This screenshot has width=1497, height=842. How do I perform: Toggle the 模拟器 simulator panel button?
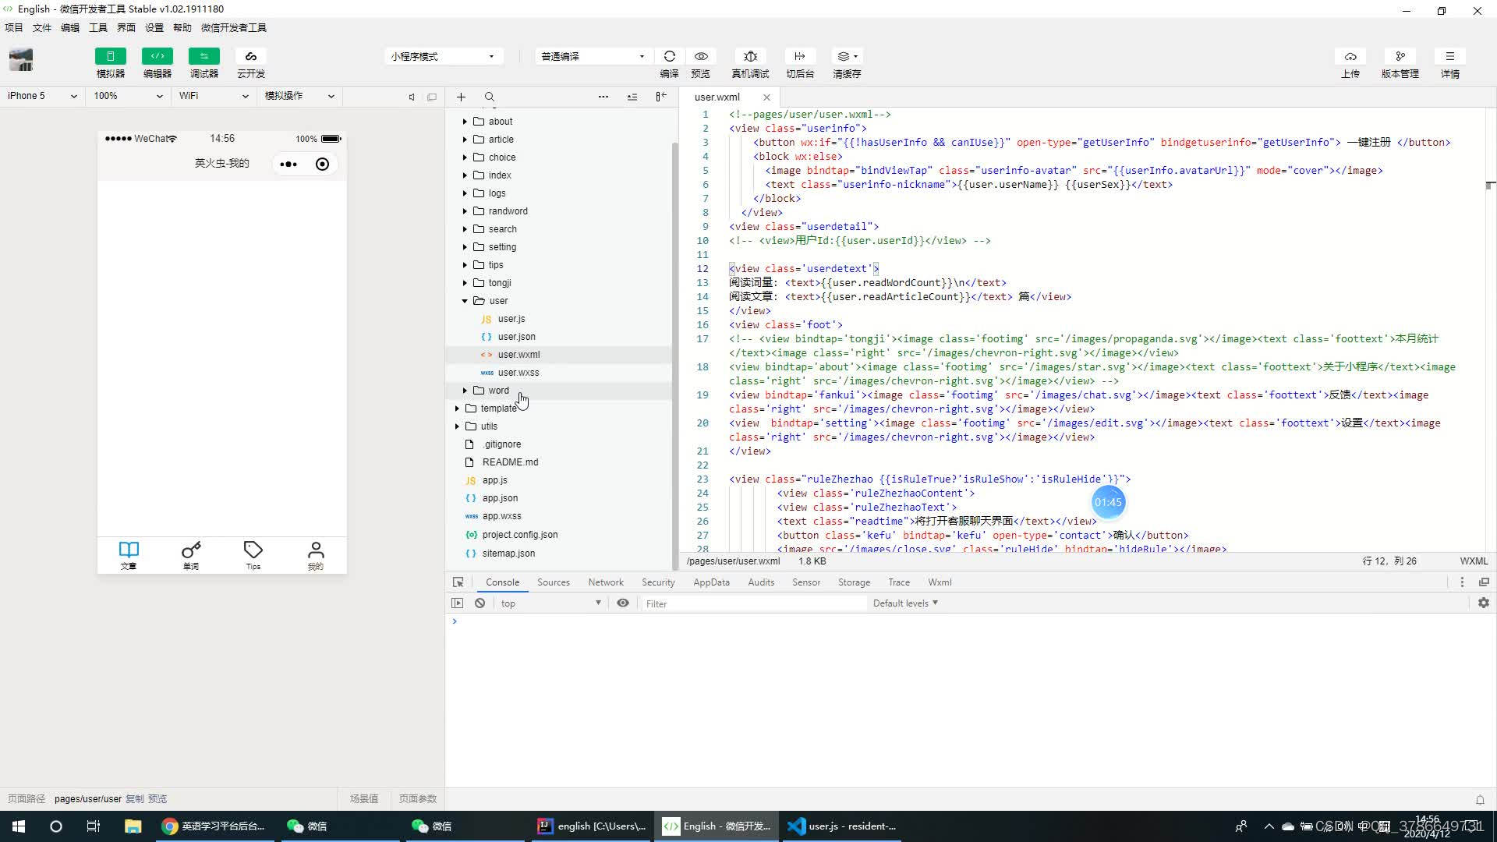[110, 56]
